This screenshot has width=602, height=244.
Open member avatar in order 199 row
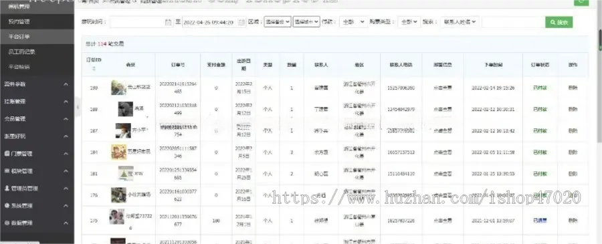click(x=118, y=88)
